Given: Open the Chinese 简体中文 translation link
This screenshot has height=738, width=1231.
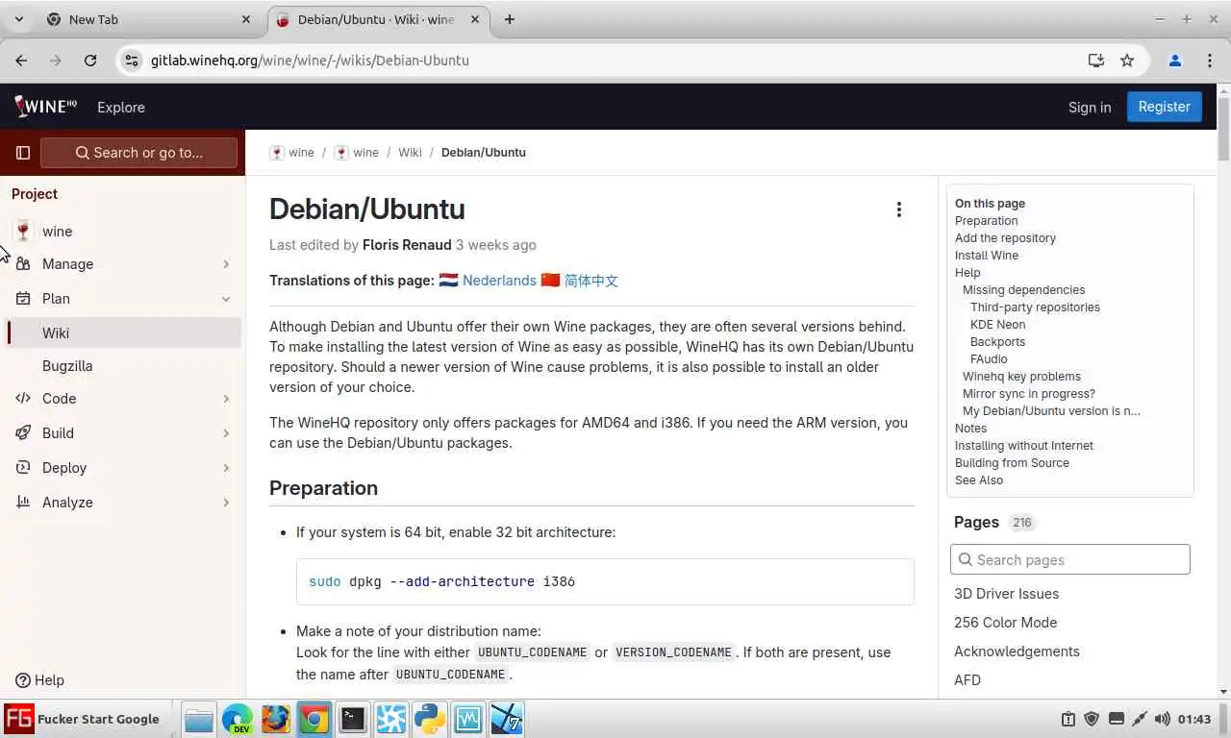Looking at the screenshot, I should tap(590, 281).
